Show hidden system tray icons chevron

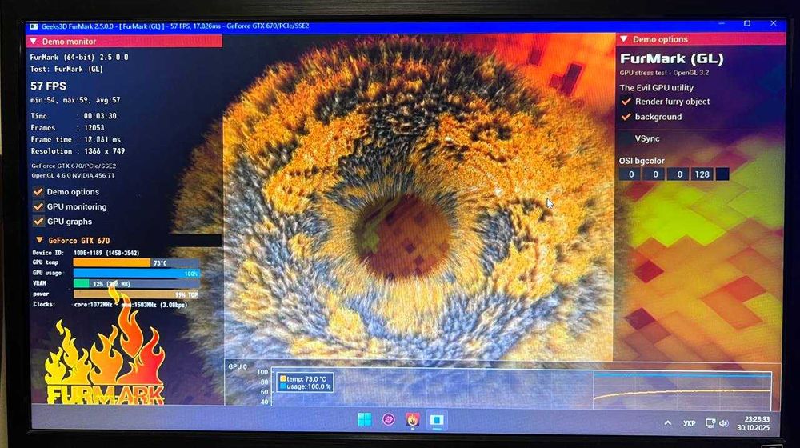point(668,423)
